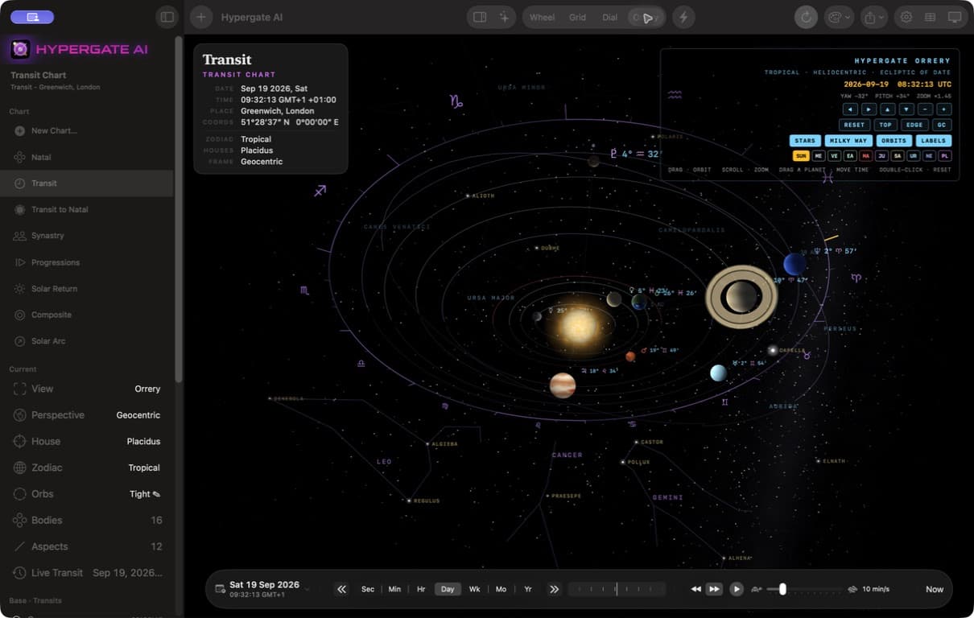Click the plus button beside Hypergate AI title
The width and height of the screenshot is (974, 618).
[200, 17]
